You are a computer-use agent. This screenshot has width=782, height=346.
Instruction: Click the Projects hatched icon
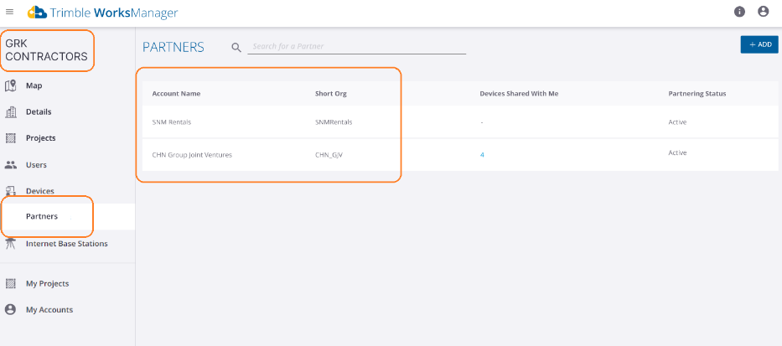pos(10,138)
